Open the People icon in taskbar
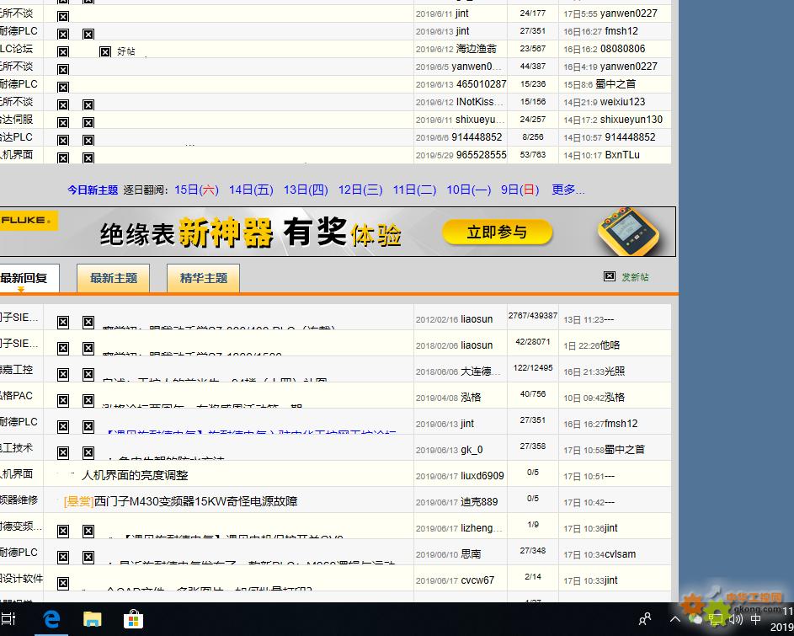Screen dimensions: 794x636 tap(645, 619)
